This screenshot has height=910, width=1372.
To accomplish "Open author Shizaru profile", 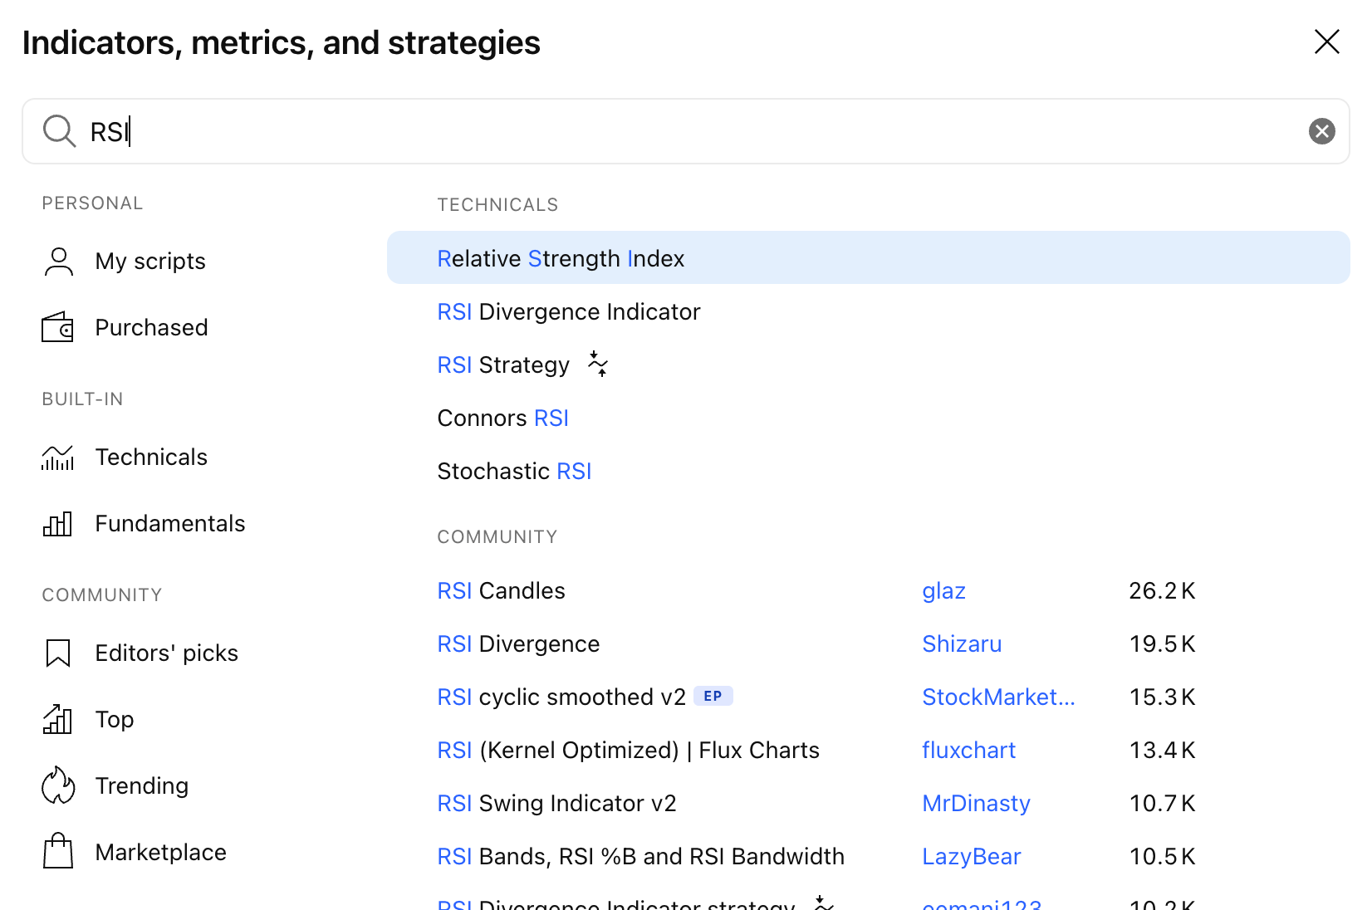I will click(x=962, y=643).
